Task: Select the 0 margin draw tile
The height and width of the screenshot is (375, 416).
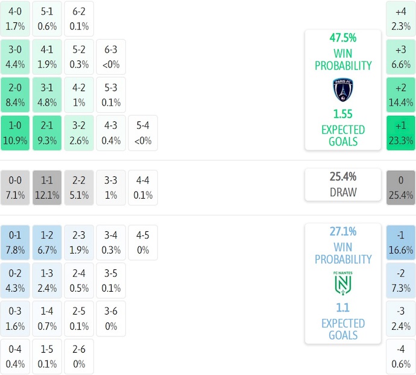Action: (x=400, y=187)
